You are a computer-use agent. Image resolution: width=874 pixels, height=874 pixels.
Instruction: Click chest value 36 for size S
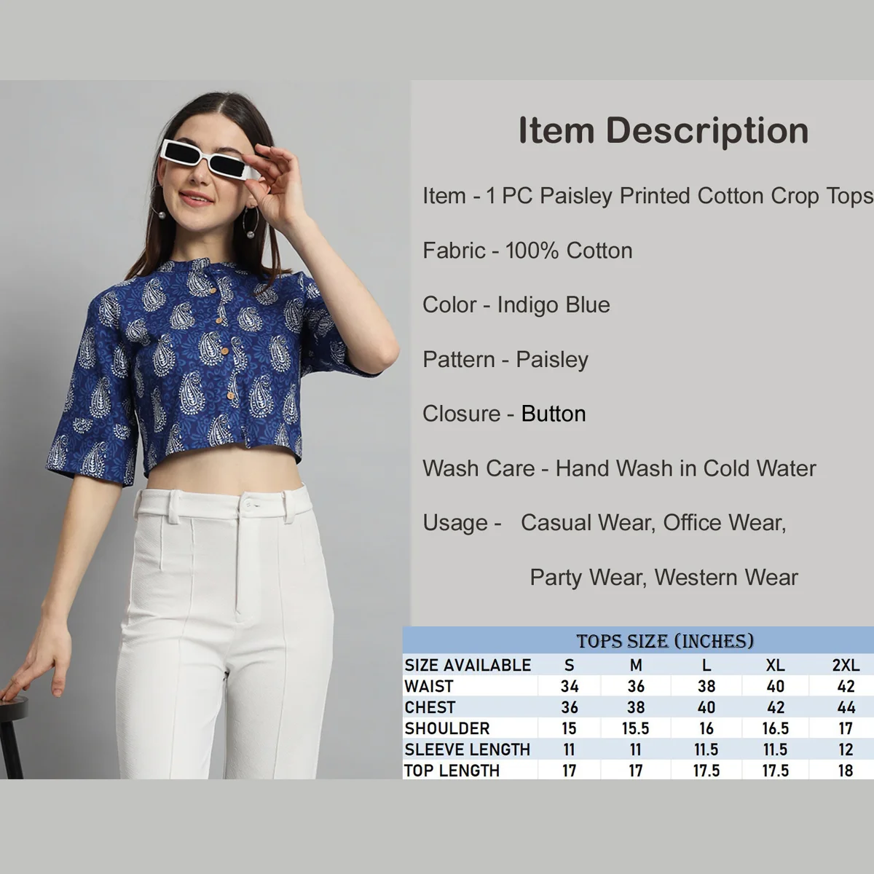570,707
